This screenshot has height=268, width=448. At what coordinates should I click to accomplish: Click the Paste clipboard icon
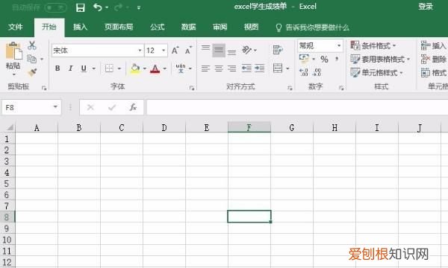[13, 51]
